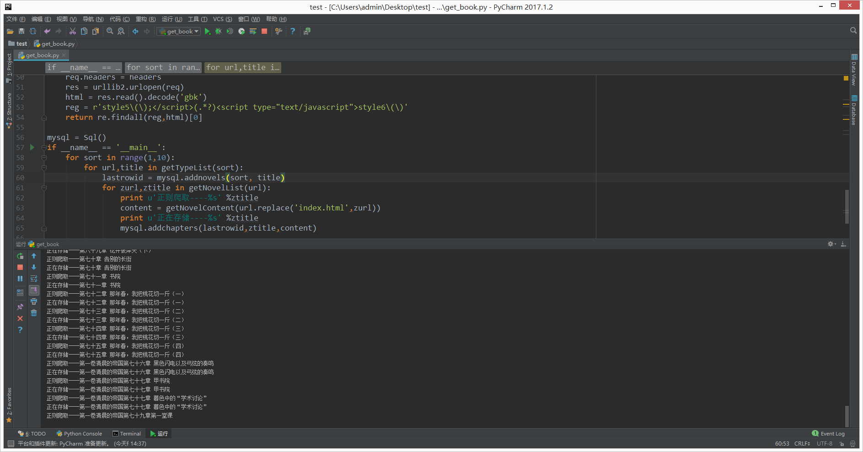The image size is (863, 452).
Task: Open Settings with the wrench icon
Action: pos(279,31)
